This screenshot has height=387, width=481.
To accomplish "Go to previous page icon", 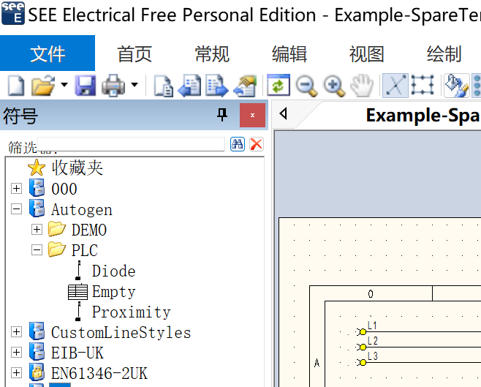I will (x=189, y=86).
